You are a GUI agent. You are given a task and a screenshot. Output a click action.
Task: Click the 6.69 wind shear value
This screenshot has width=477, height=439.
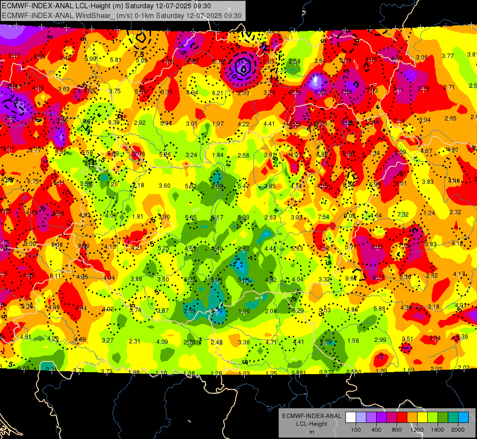[325, 341]
